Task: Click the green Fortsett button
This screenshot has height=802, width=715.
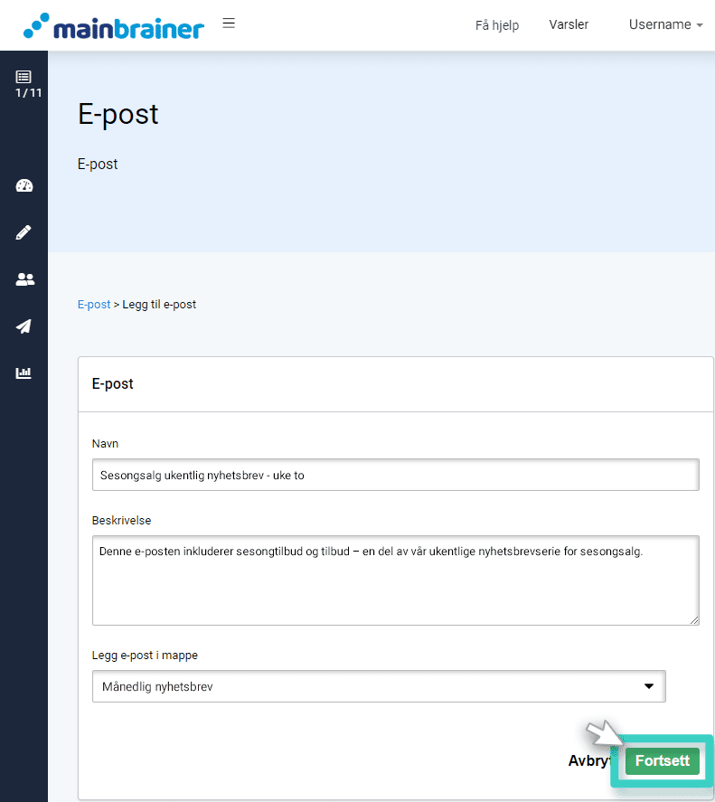Action: [662, 760]
